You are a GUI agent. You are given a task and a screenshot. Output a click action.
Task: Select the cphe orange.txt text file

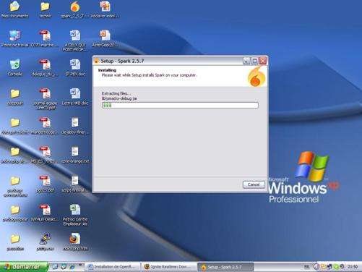(x=75, y=154)
